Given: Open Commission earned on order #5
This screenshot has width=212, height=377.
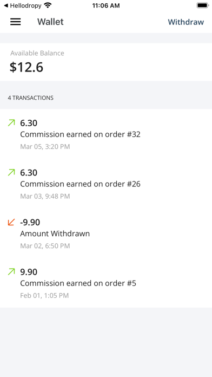Looking at the screenshot, I should point(106,283).
